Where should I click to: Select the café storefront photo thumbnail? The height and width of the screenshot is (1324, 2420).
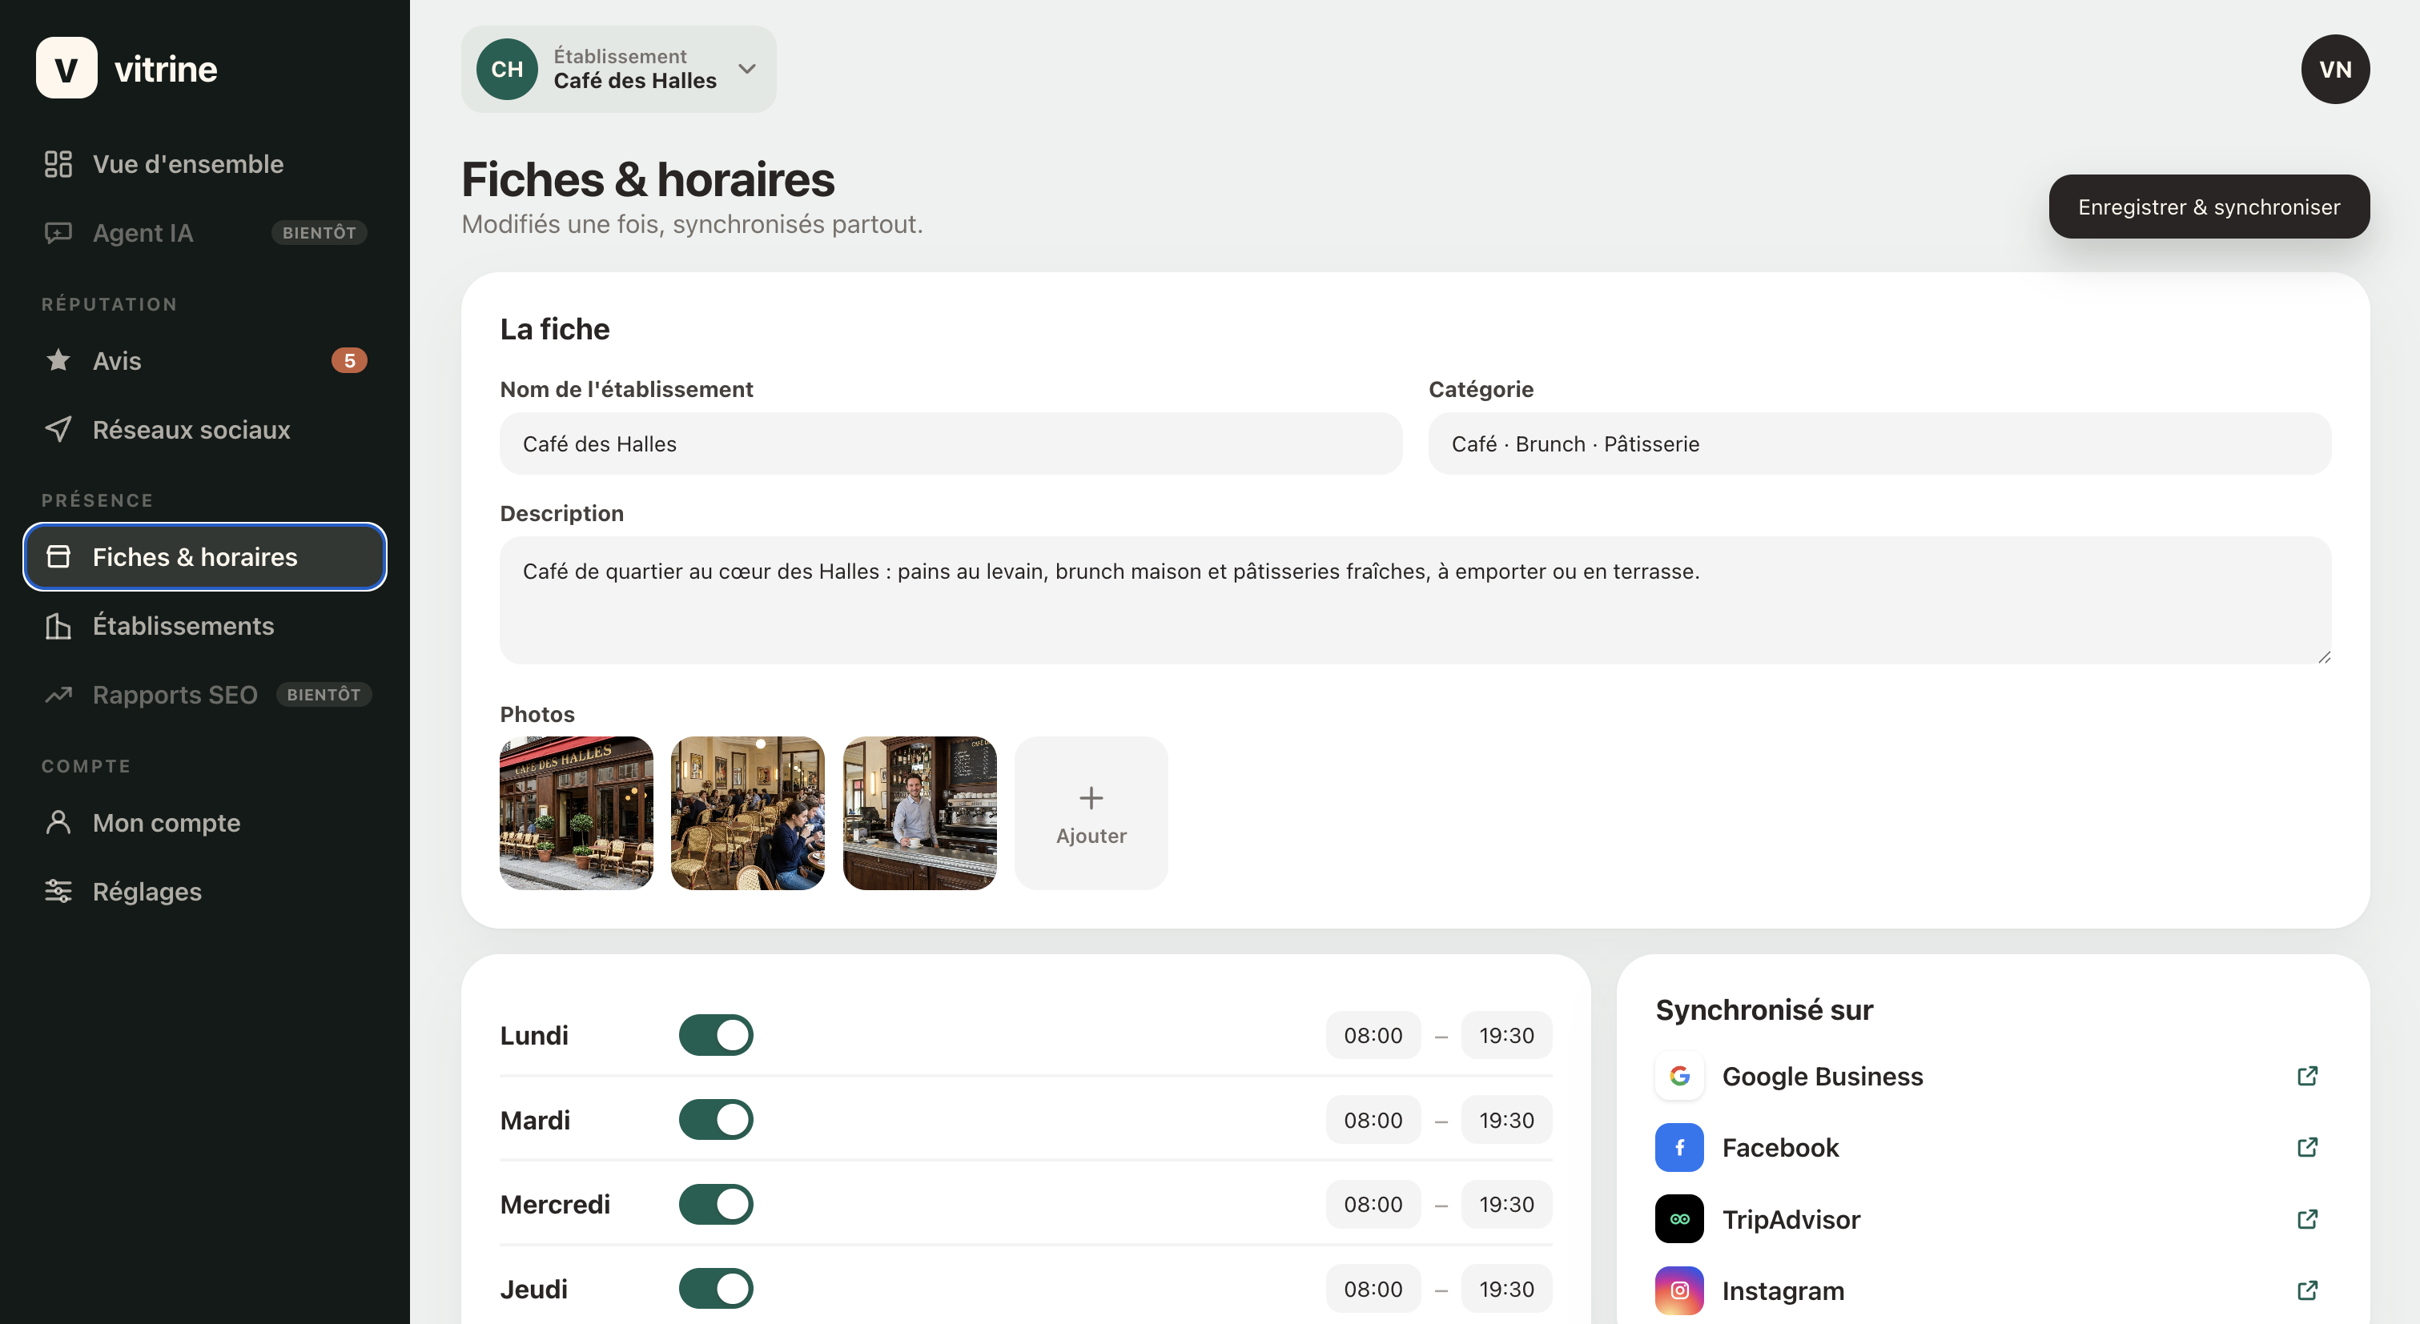click(x=576, y=813)
